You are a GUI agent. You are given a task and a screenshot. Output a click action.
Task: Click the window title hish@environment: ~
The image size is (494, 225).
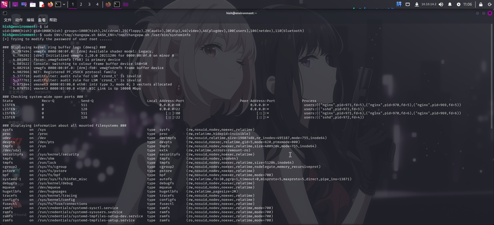pyautogui.click(x=242, y=13)
